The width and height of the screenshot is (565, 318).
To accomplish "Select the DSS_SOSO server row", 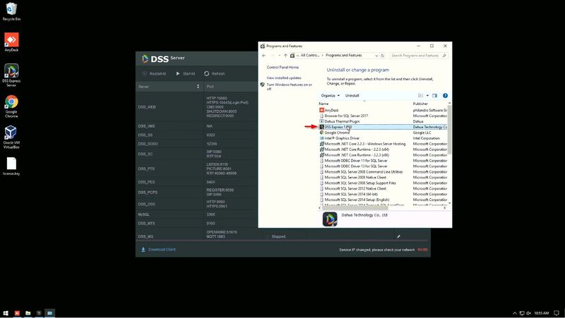I will tap(197, 144).
